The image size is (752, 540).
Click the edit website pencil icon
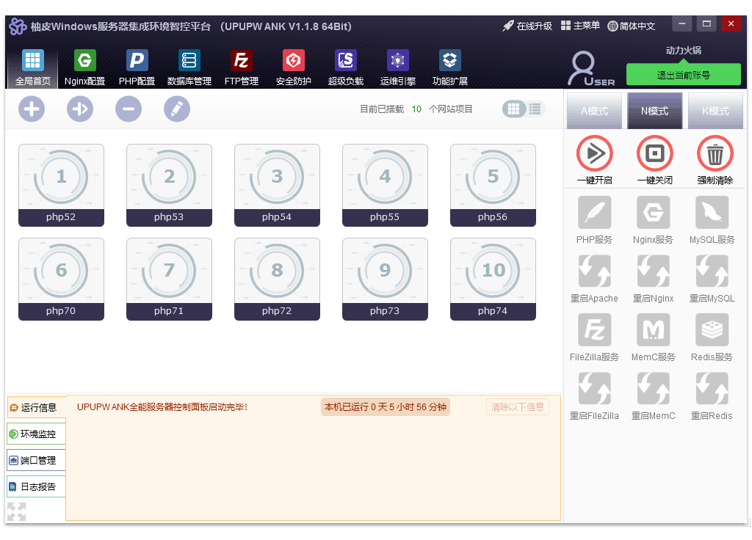tap(177, 109)
